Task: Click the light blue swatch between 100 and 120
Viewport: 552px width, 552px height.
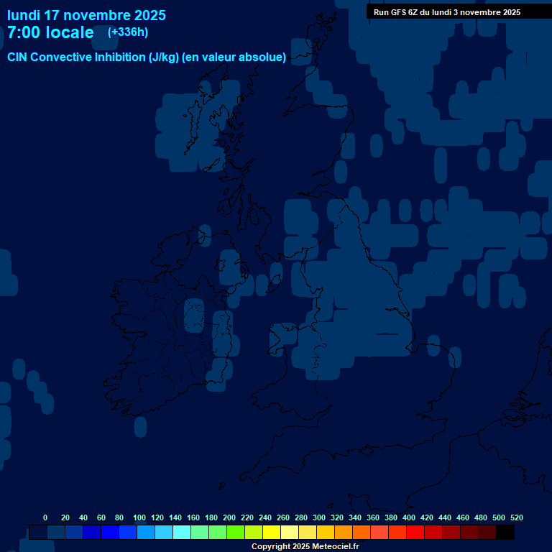Action: point(146,533)
